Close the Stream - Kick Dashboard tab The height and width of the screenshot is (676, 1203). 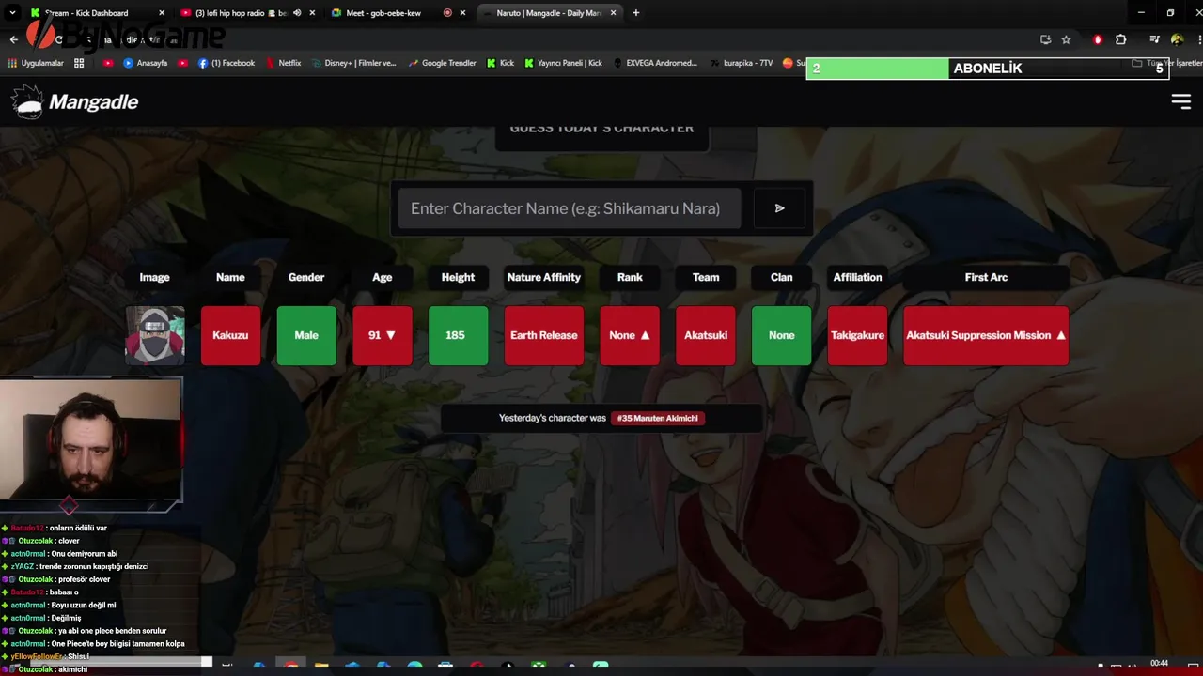pyautogui.click(x=162, y=13)
